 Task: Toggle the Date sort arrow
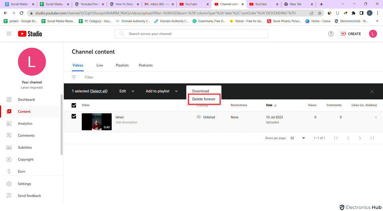275,105
